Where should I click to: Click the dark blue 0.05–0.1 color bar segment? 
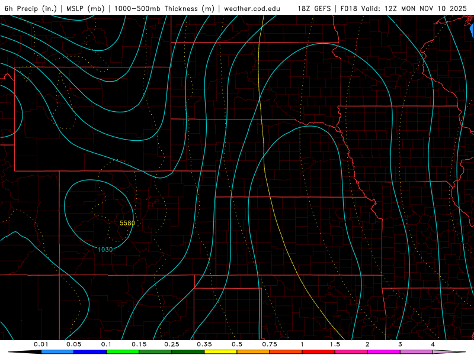click(90, 352)
